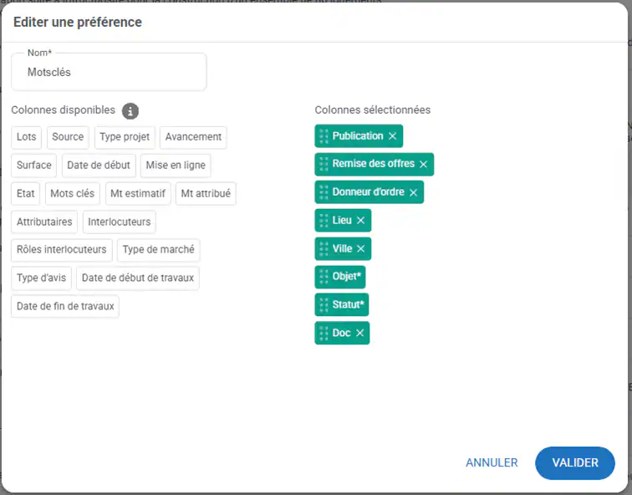
Task: Add the Mise en ligne column
Action: [175, 166]
